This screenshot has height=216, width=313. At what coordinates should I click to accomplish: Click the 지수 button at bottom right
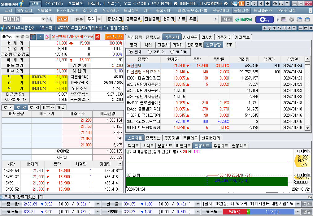[x=307, y=204]
